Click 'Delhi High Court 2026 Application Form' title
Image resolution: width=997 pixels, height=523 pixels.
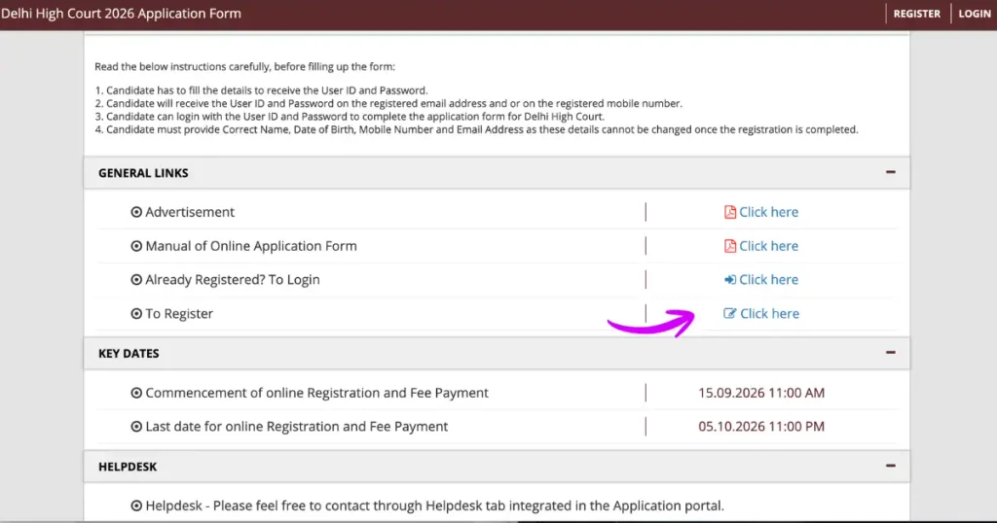pyautogui.click(x=121, y=14)
